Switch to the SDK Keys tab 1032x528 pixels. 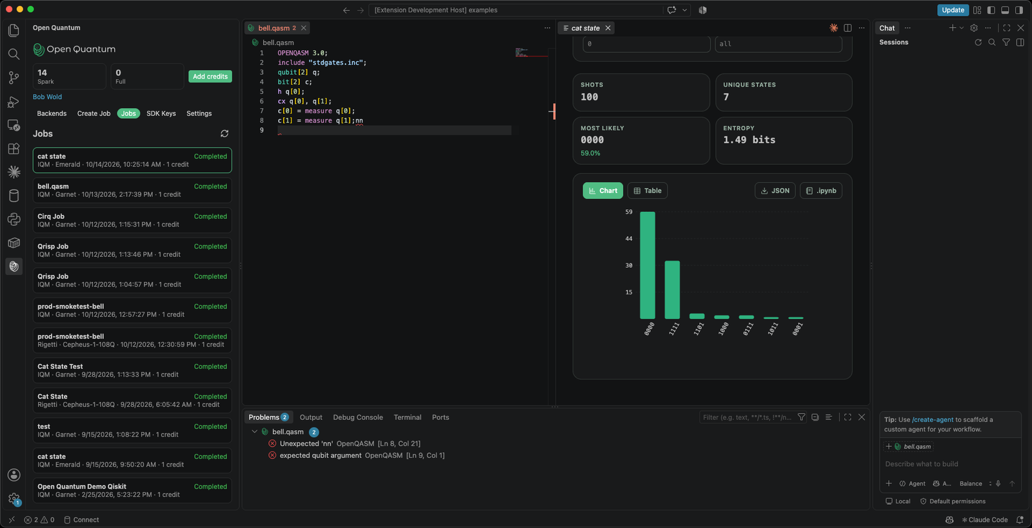pyautogui.click(x=161, y=113)
